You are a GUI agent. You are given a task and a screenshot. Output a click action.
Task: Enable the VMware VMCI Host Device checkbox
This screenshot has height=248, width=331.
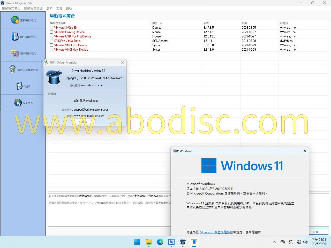[51, 50]
